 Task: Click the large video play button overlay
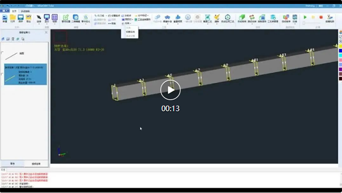[170, 90]
